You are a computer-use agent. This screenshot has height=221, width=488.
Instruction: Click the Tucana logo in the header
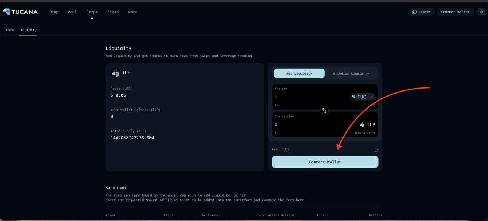[x=20, y=12]
